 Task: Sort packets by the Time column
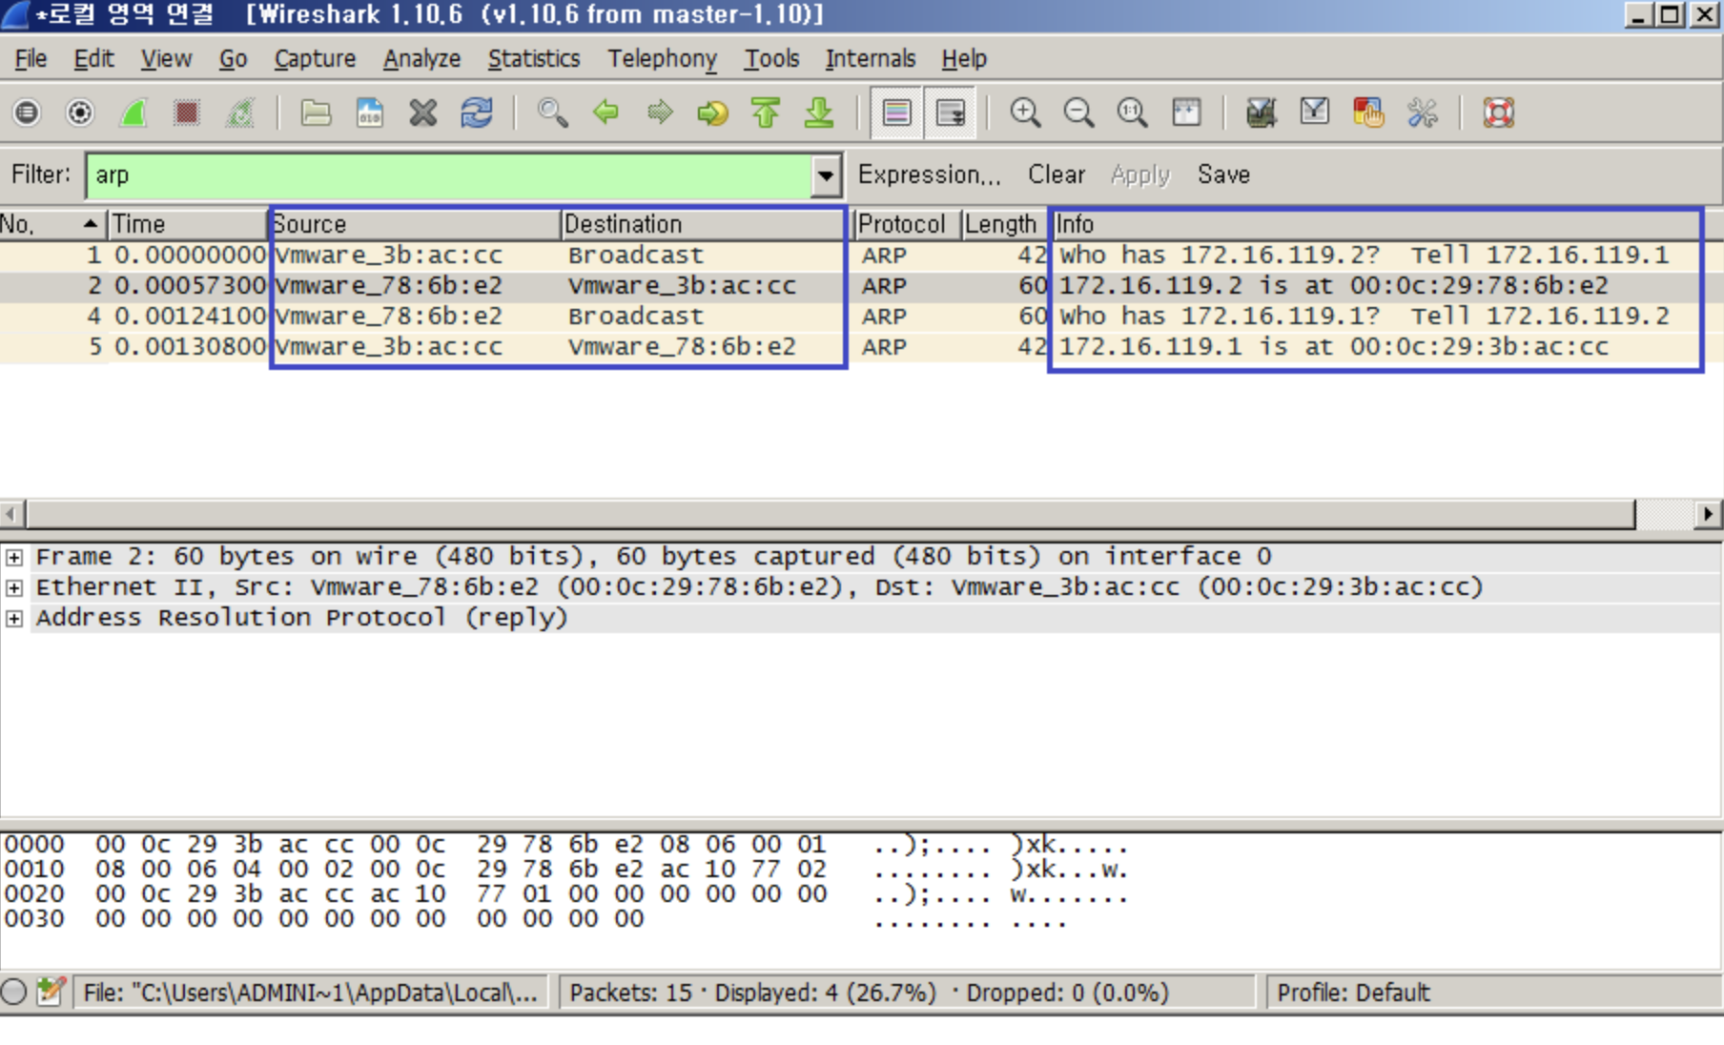[x=187, y=224]
